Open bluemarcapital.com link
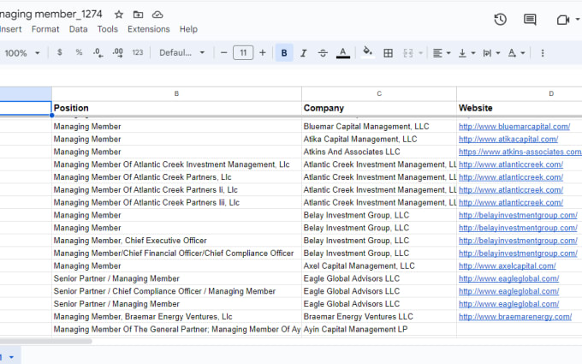 click(514, 127)
